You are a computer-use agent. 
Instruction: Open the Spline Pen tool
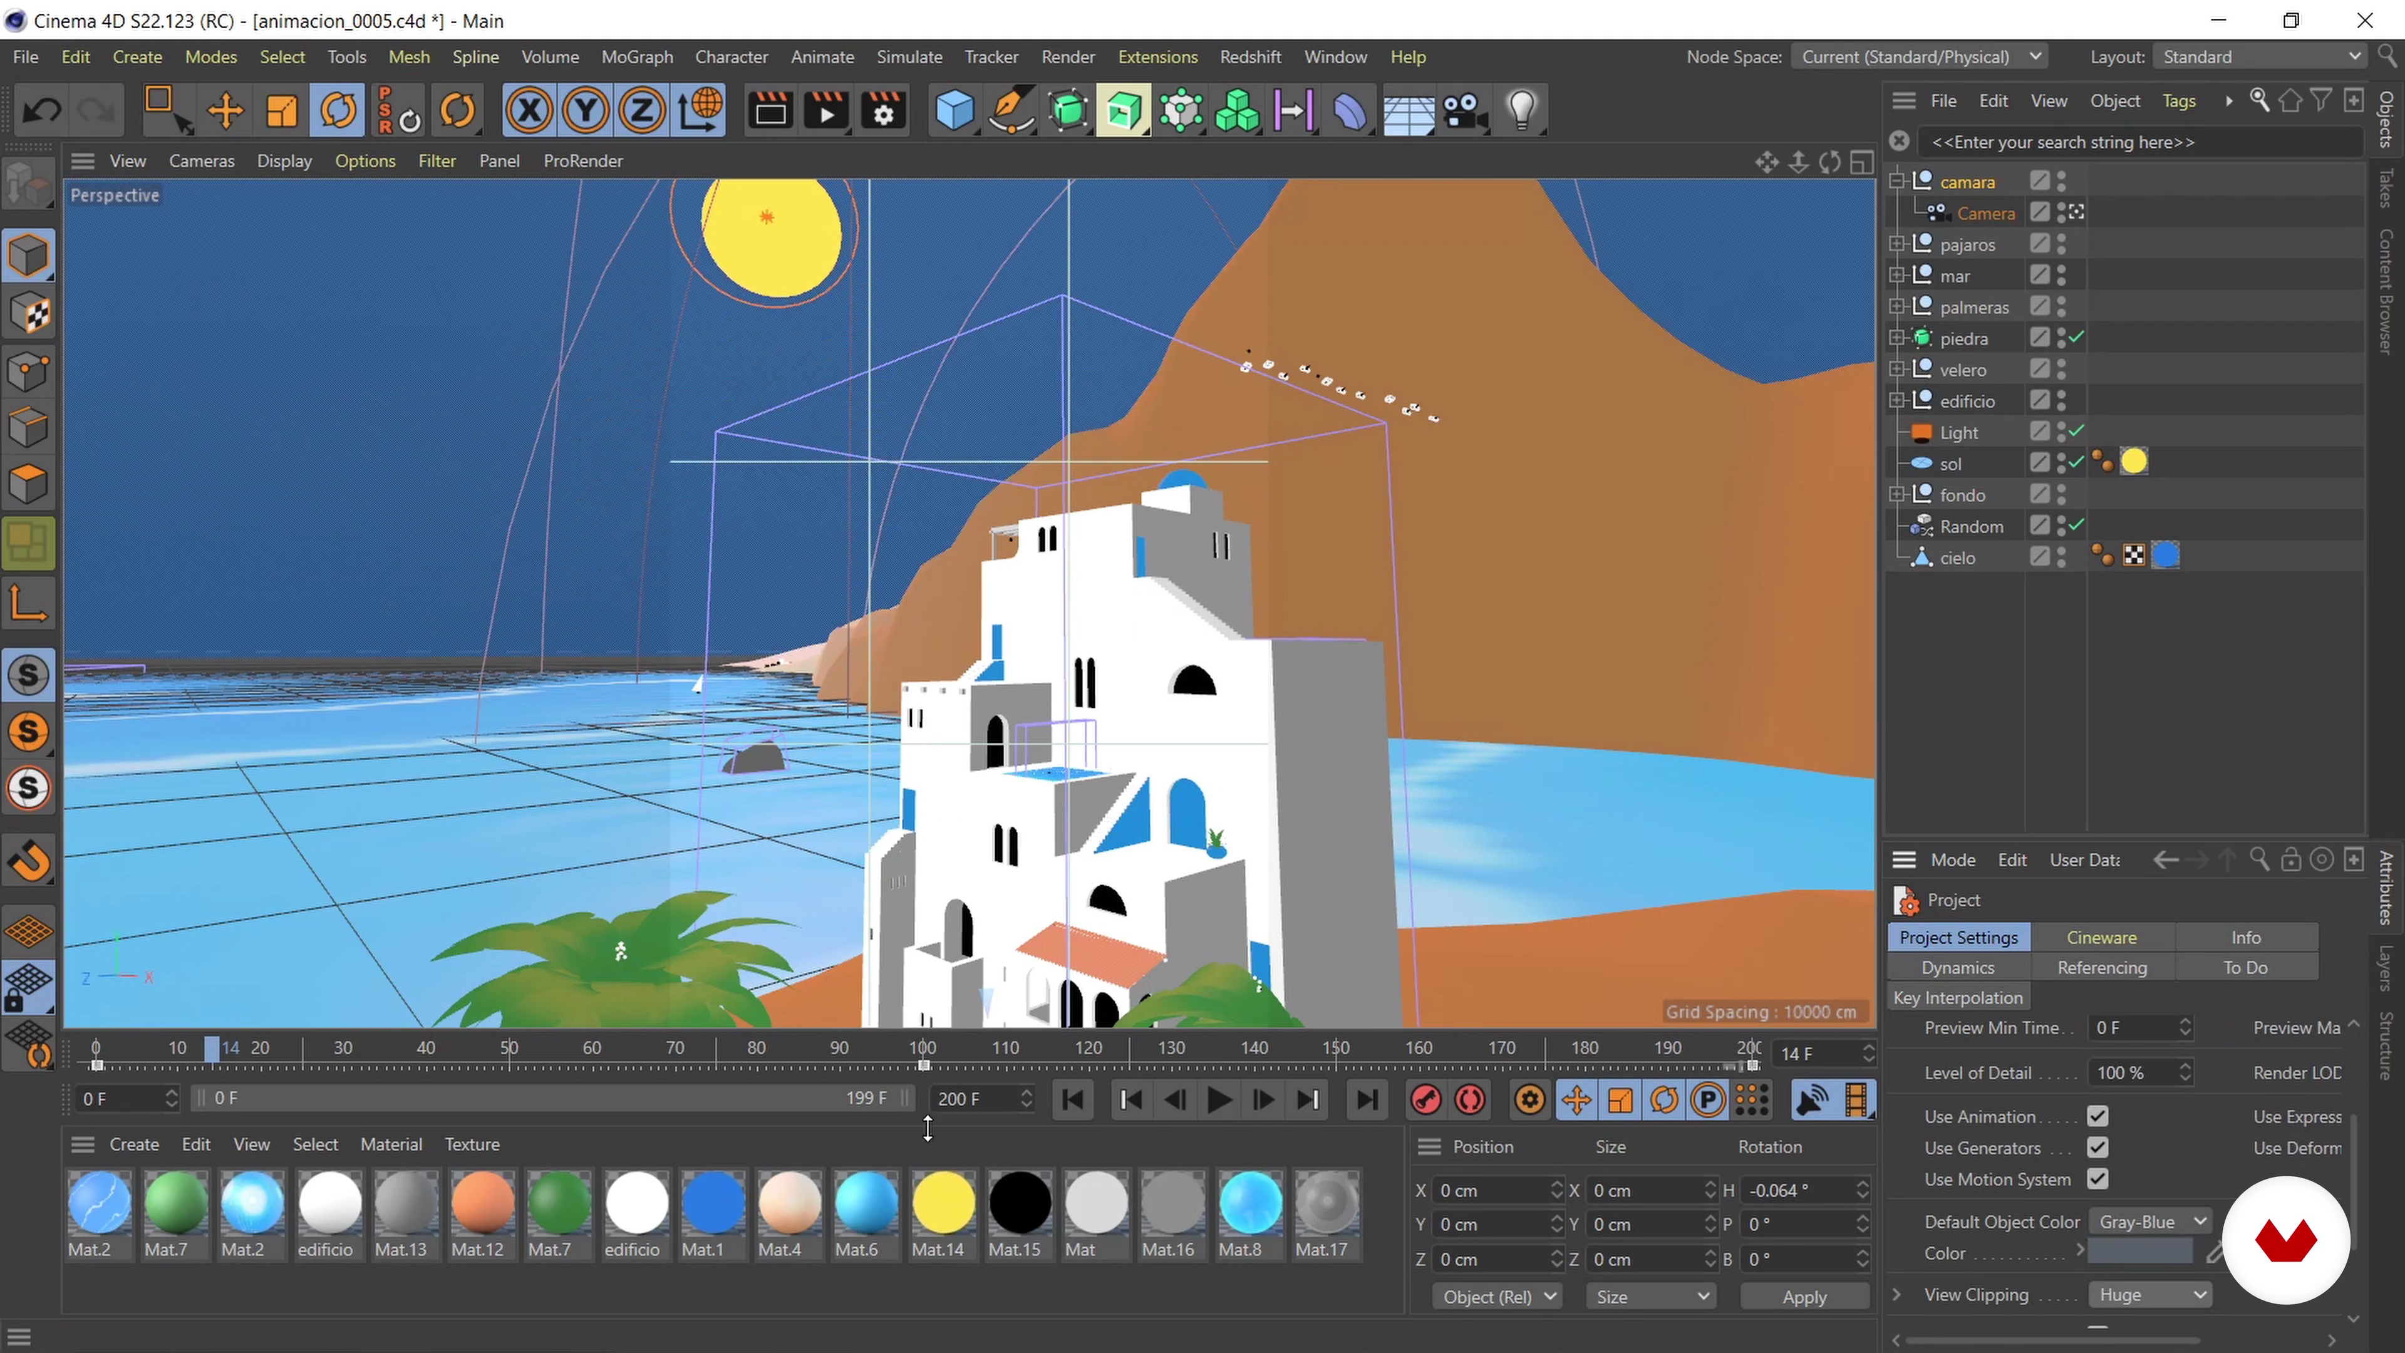[1011, 111]
